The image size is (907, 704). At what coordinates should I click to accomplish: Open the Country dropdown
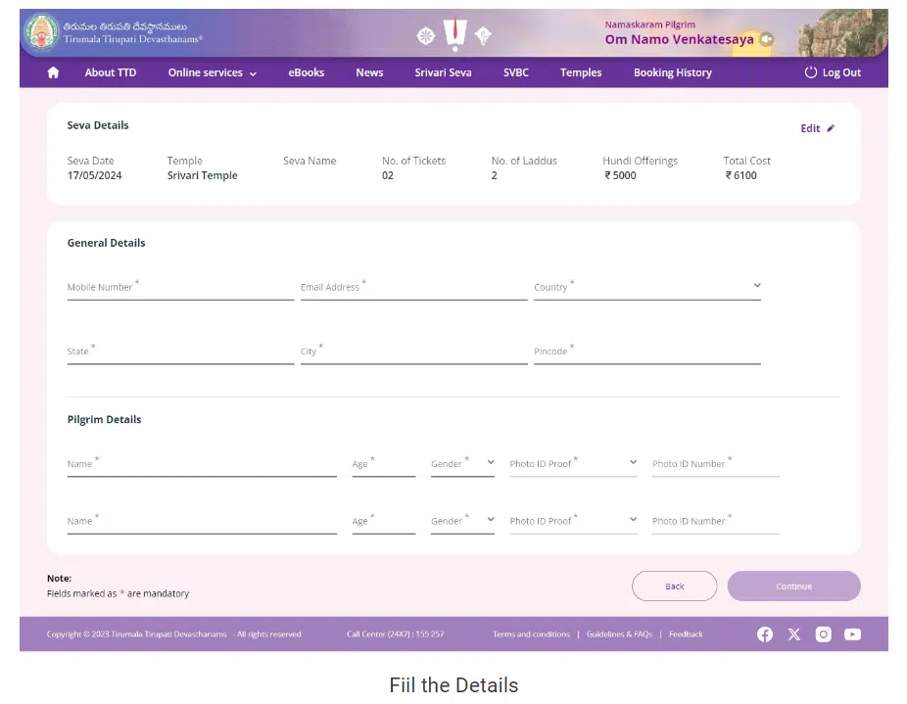(647, 287)
